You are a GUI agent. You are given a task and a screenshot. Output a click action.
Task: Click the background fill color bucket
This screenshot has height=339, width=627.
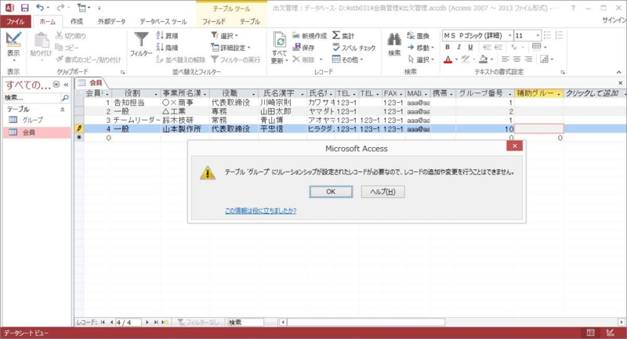point(483,60)
